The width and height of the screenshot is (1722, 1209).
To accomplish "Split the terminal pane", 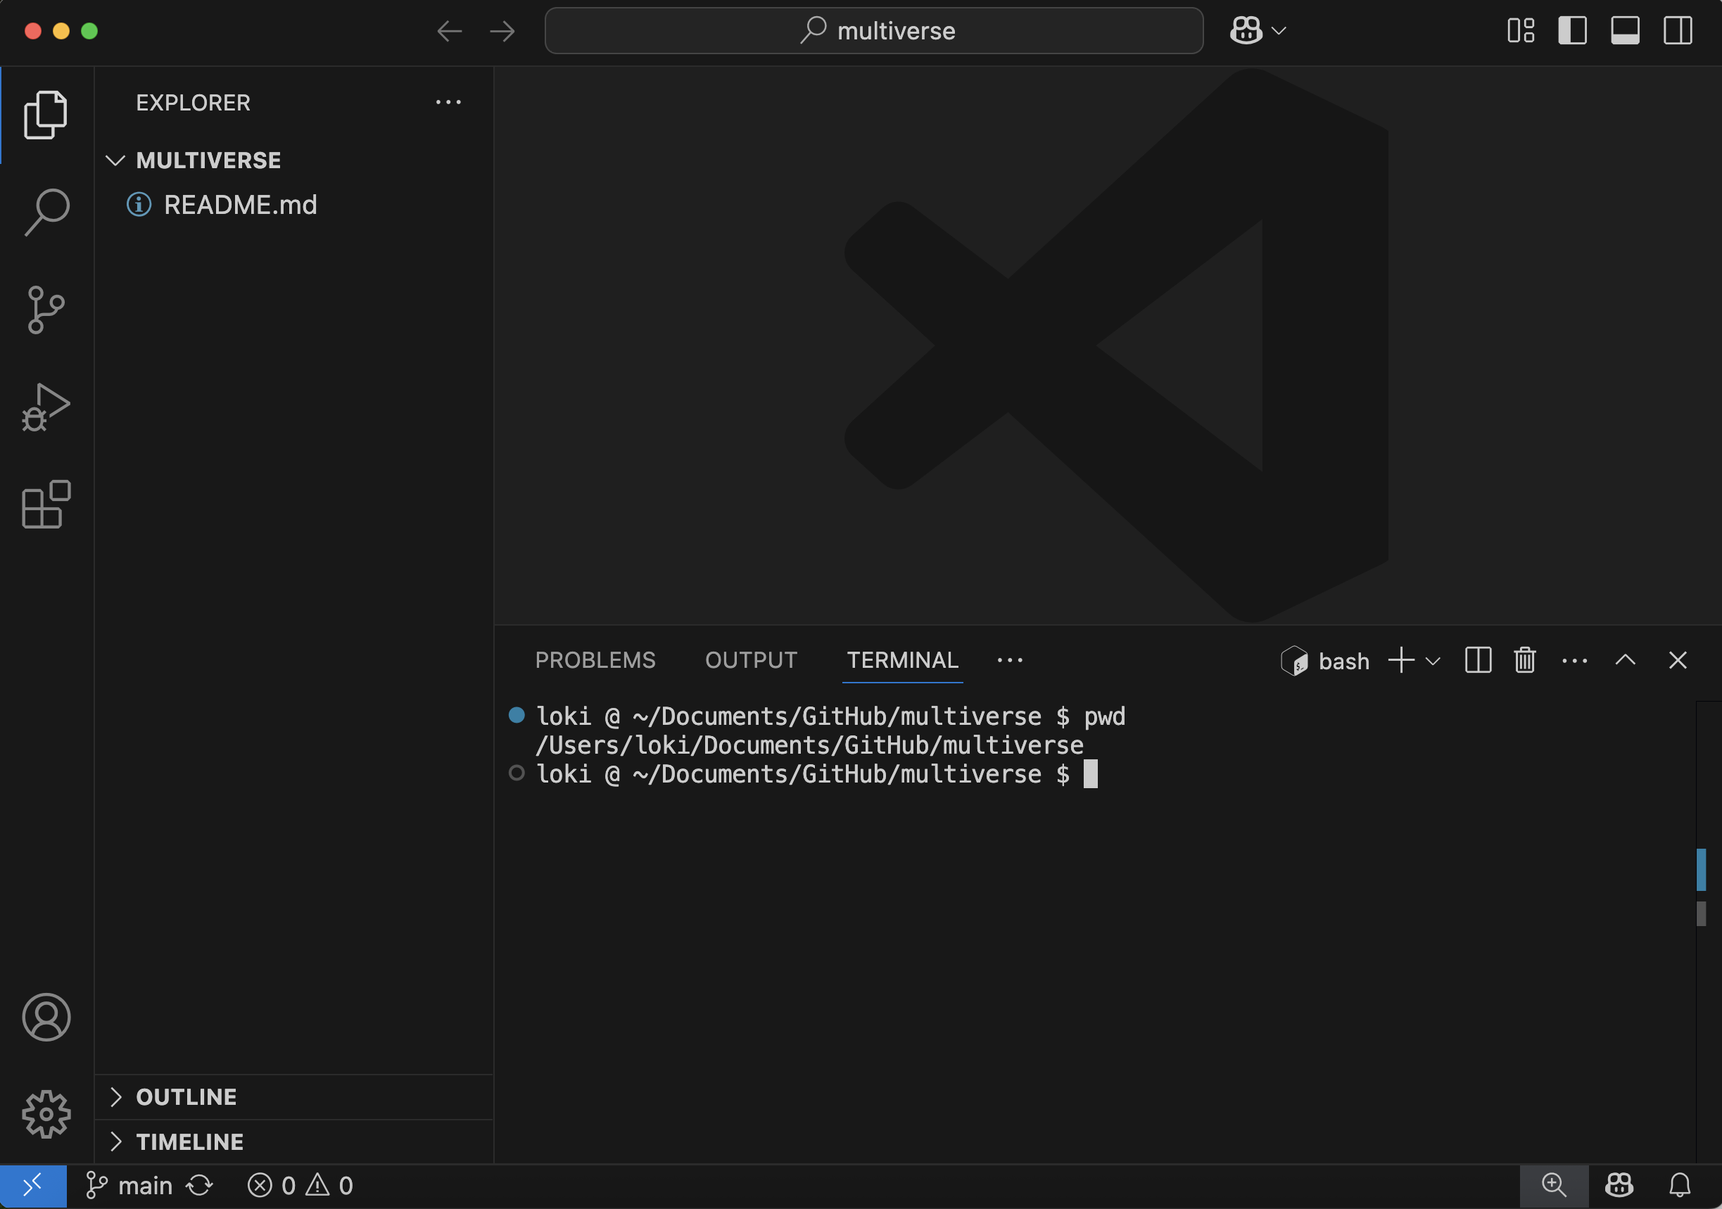I will tap(1478, 661).
